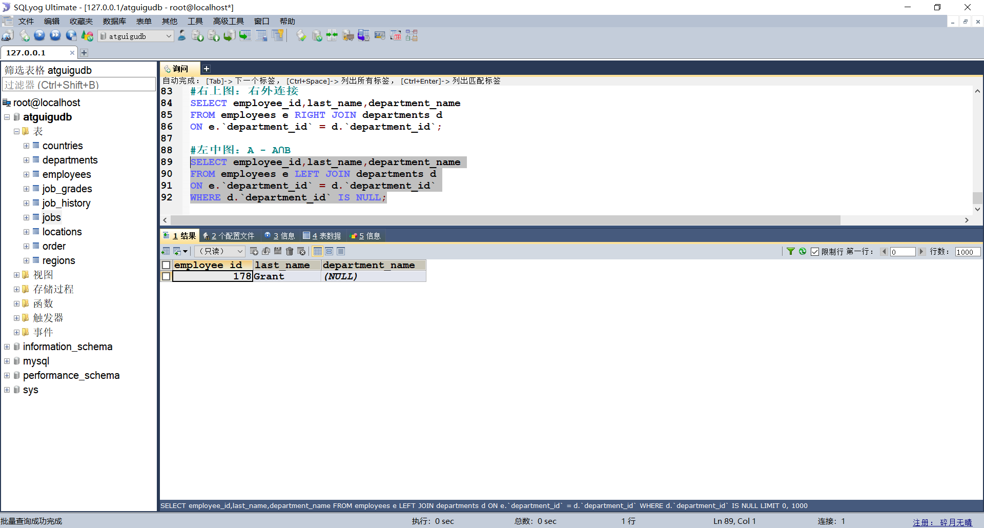Open the Help menu (帮助)
This screenshot has width=984, height=528.
click(288, 21)
